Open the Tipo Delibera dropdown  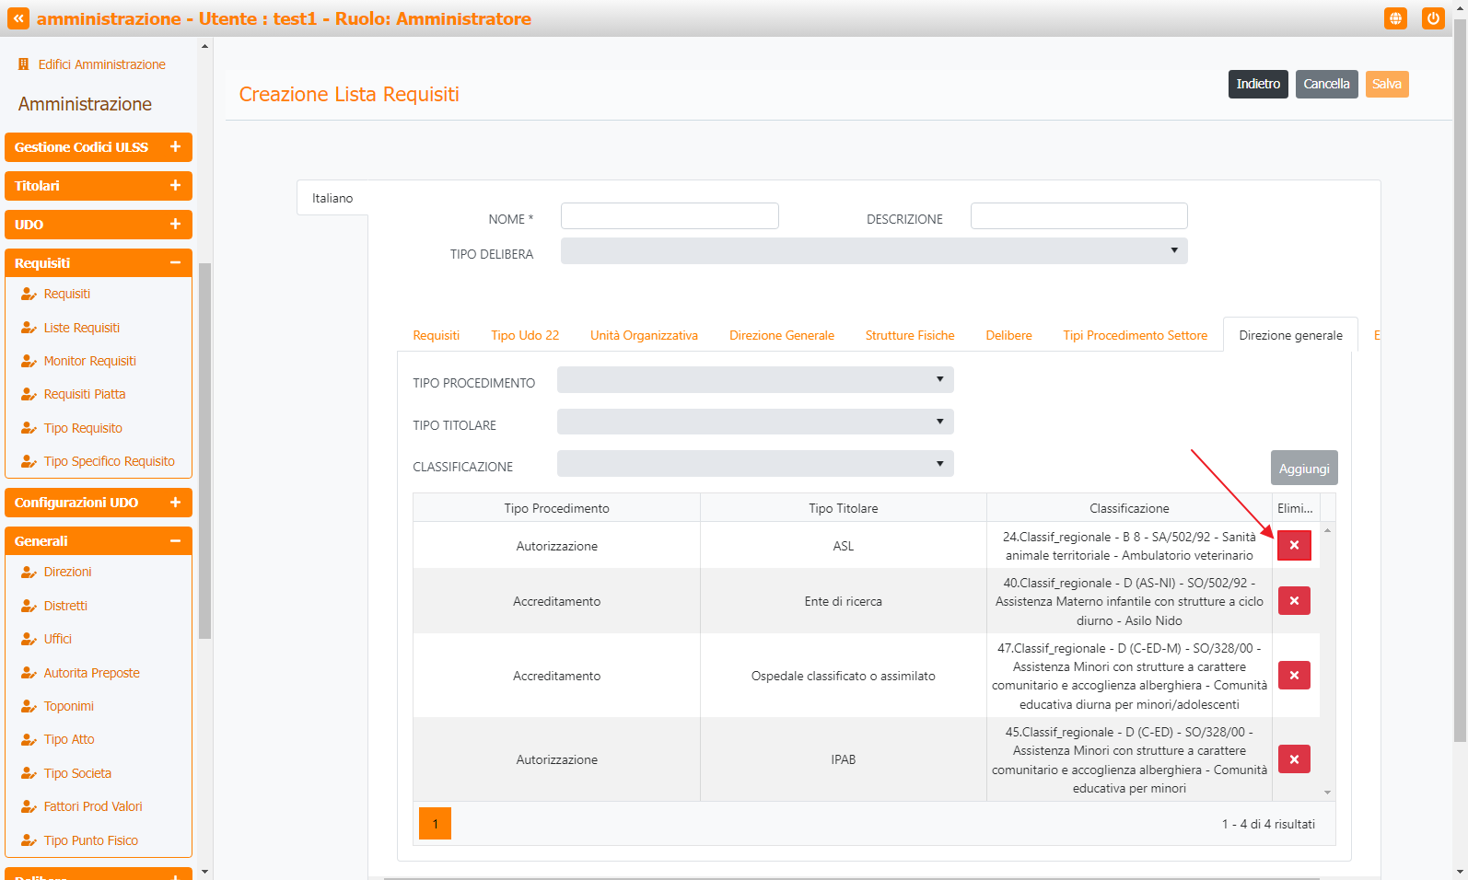click(x=874, y=251)
